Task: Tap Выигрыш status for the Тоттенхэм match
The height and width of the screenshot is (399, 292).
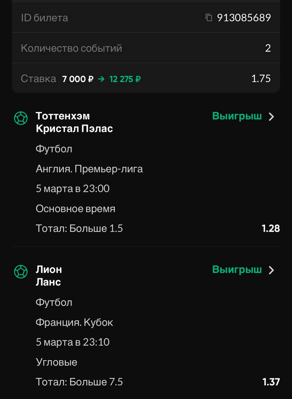Action: point(237,116)
